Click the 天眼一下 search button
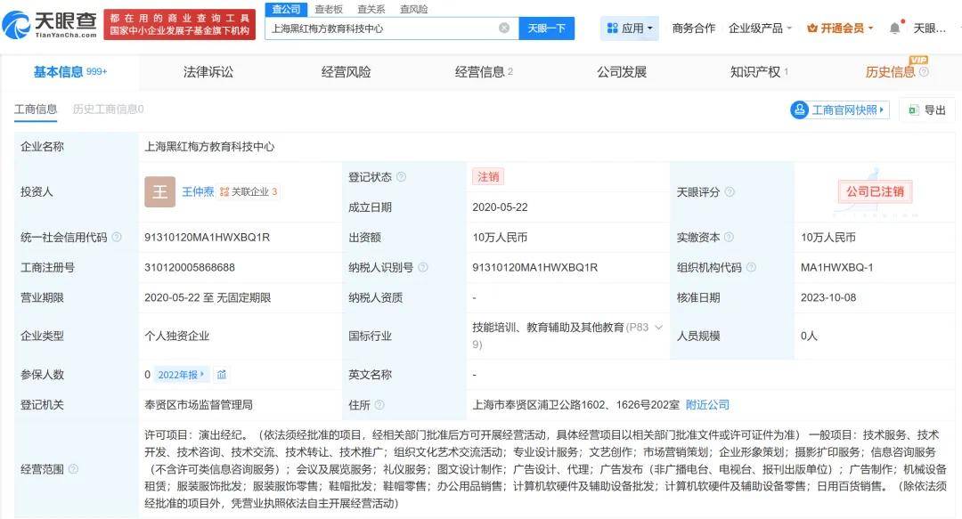The height and width of the screenshot is (519, 962). click(547, 28)
